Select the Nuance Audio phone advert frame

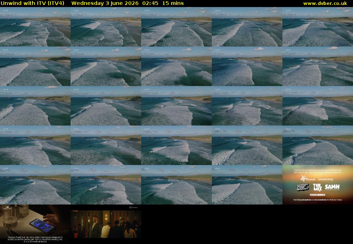(x=35, y=224)
